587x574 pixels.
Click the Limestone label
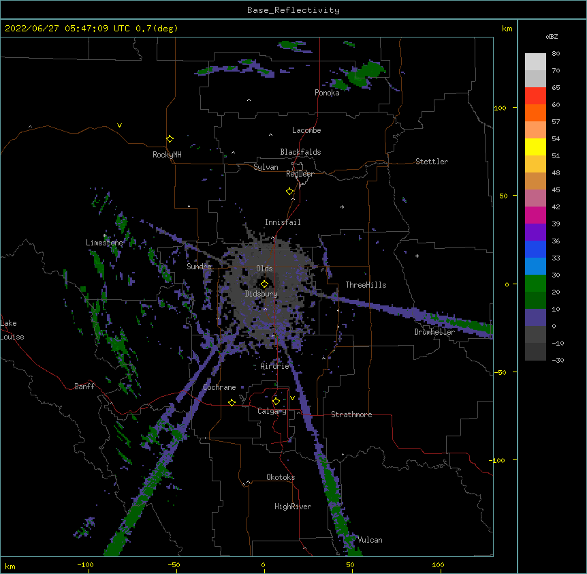pyautogui.click(x=104, y=243)
